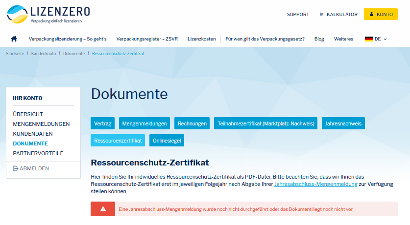This screenshot has width=410, height=225.
Task: Open the Weiteres menu item
Action: [343, 39]
